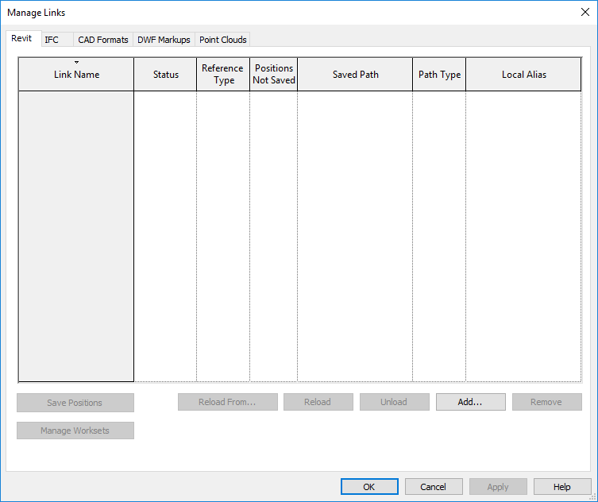
Task: Open Help for Manage Links
Action: [562, 487]
